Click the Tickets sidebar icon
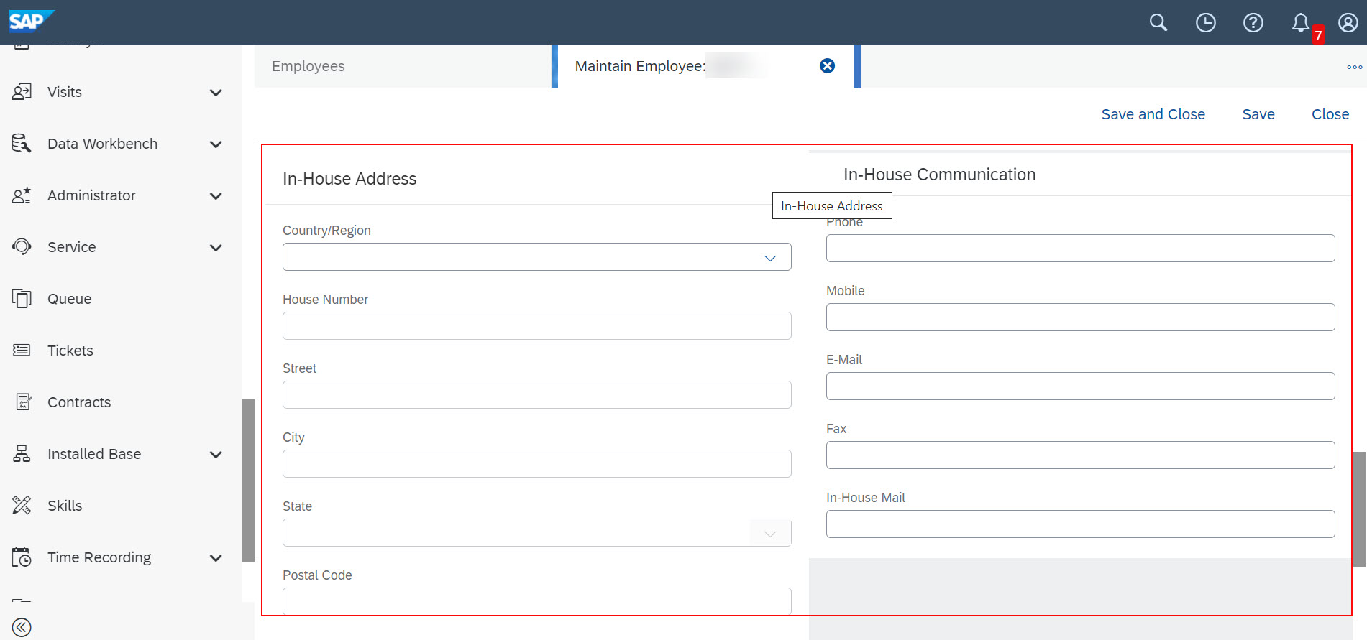Image resolution: width=1367 pixels, height=640 pixels. point(22,351)
